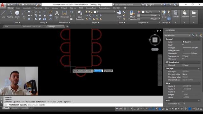Expand the Draw panel dropdown
The height and width of the screenshot is (114, 203).
click(17, 22)
